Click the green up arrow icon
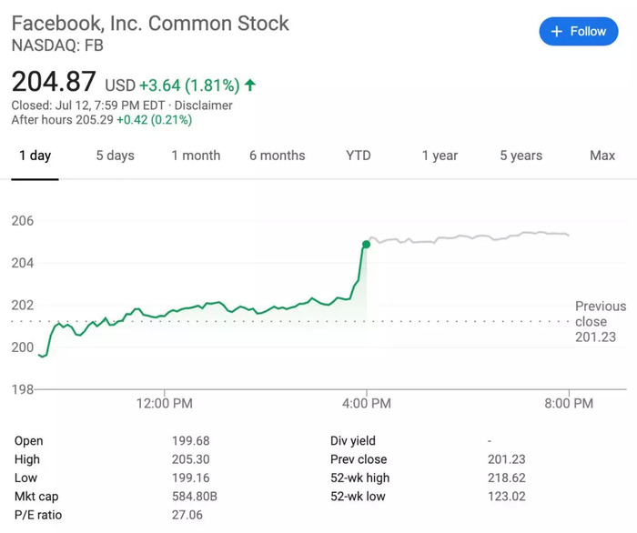The image size is (637, 533). click(x=250, y=85)
